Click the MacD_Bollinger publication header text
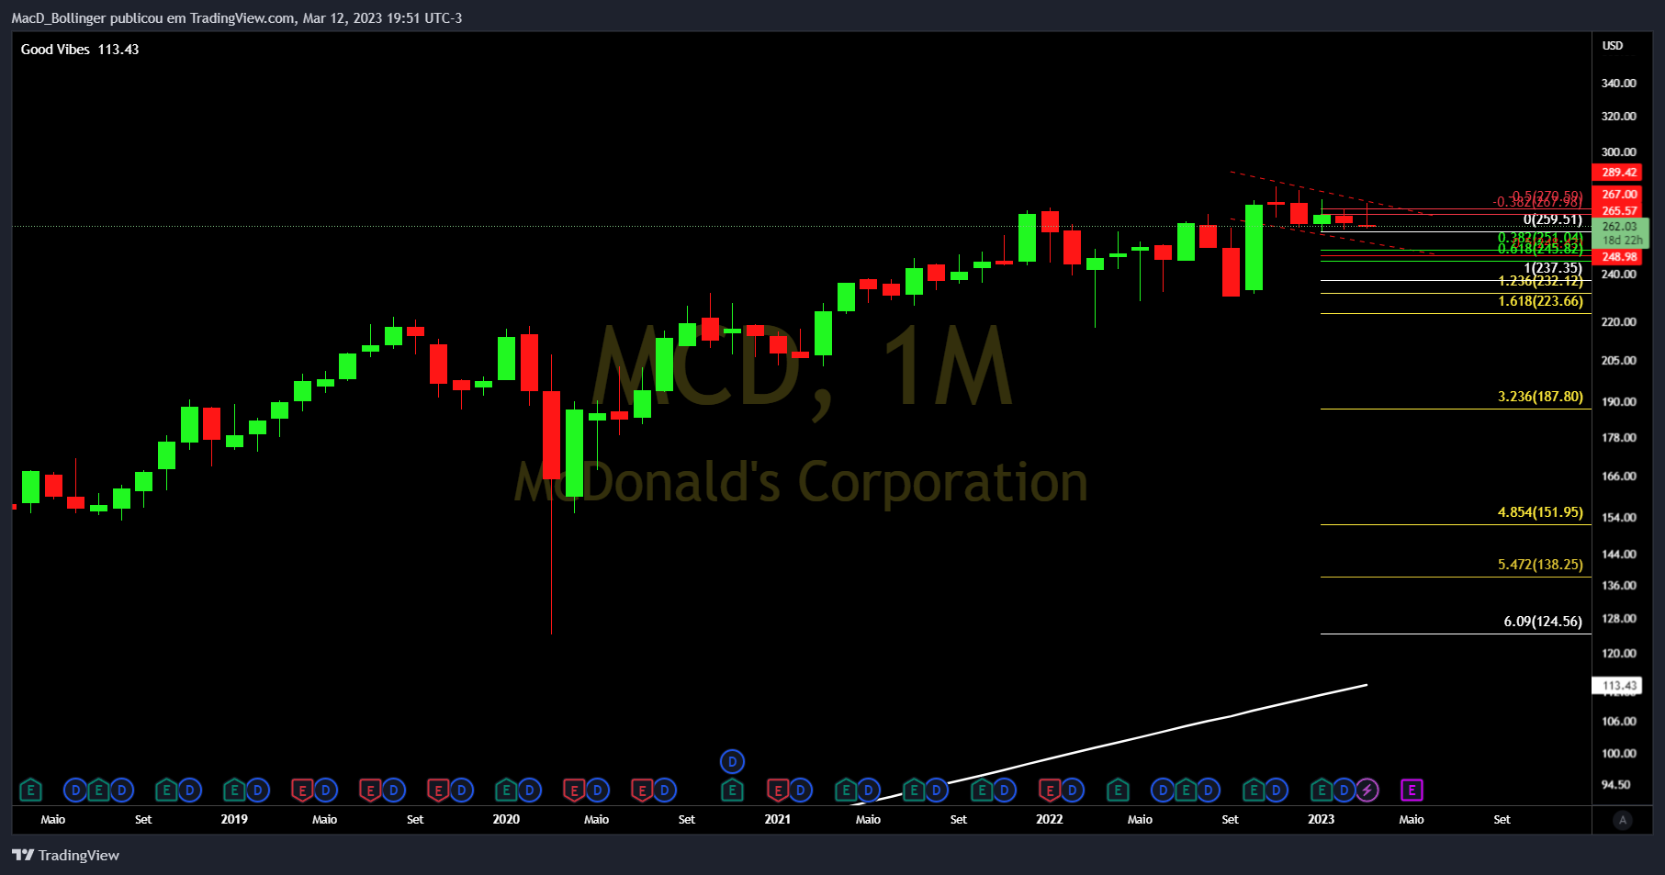 237,18
